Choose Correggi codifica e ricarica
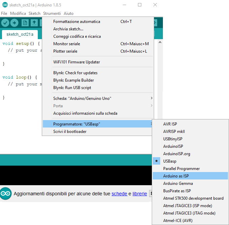The image size is (229, 225). (98, 36)
